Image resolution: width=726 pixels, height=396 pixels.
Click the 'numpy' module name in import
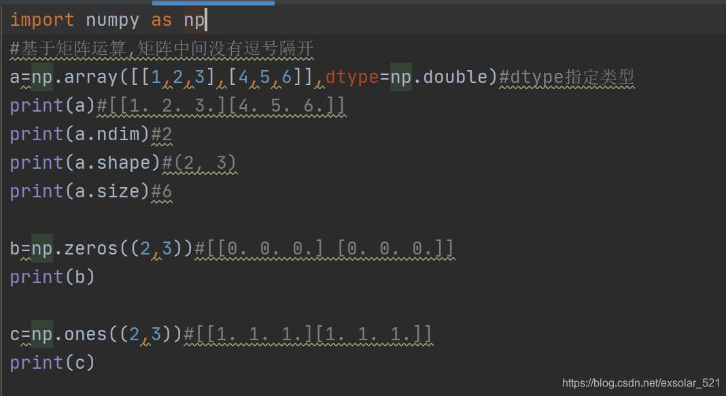tap(113, 20)
